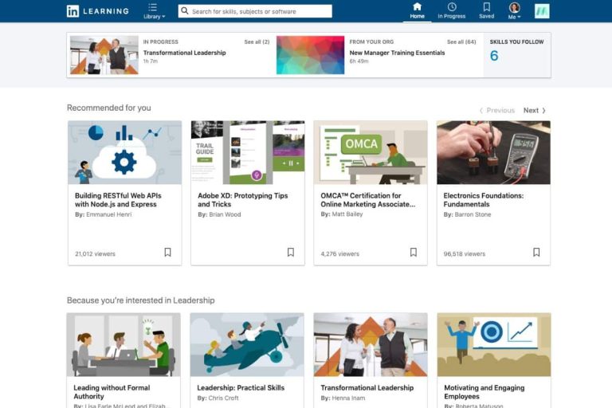This screenshot has height=408, width=612.
Task: Open in-progress Transformational Leadership title
Action: (184, 53)
